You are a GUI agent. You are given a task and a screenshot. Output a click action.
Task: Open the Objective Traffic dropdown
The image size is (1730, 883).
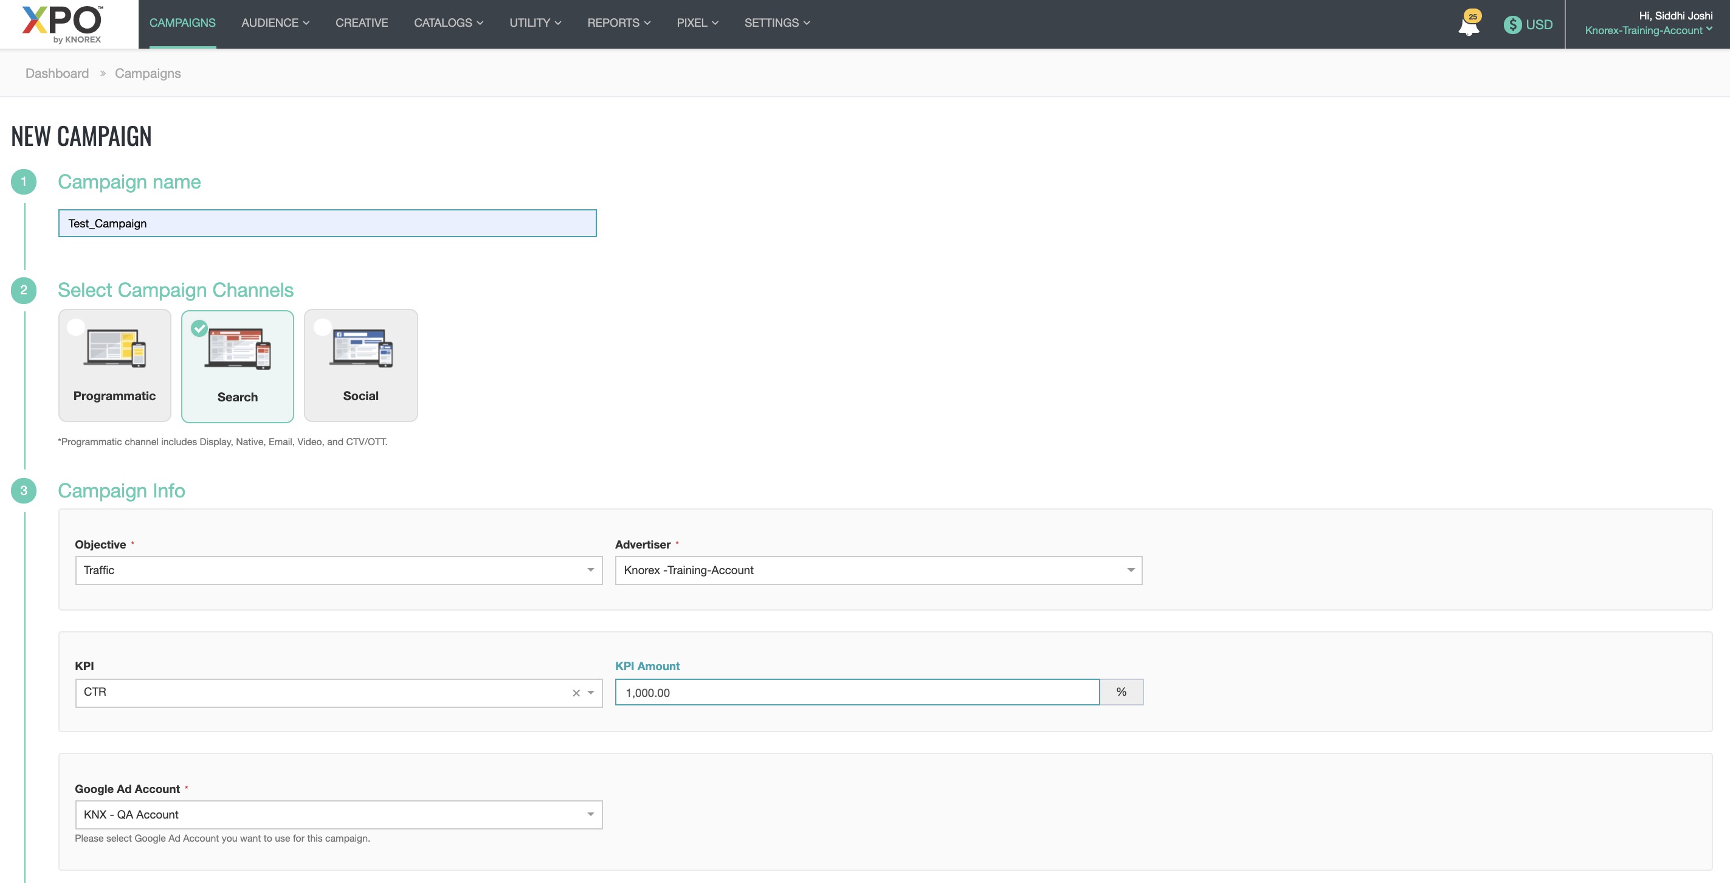339,570
